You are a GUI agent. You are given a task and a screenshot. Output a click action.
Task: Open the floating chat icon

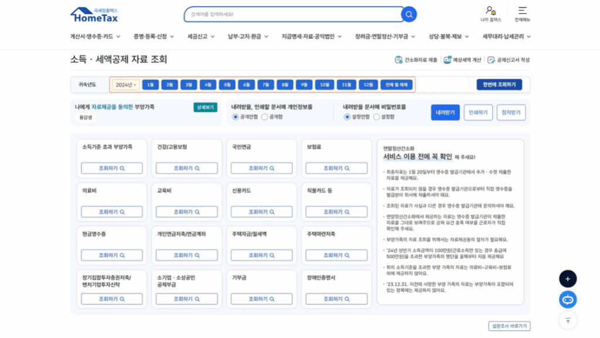click(x=567, y=299)
